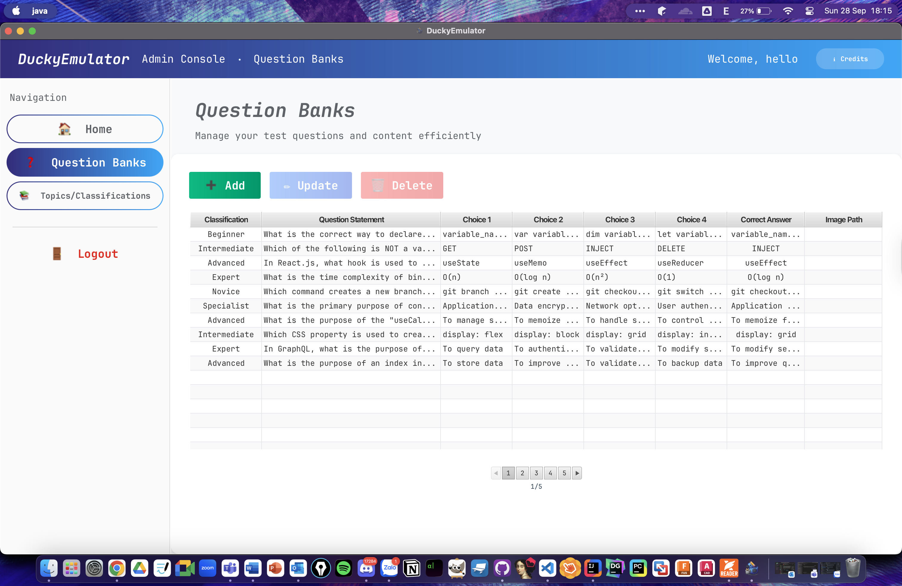Sort by Classification column header
Viewport: 902px width, 586px height.
[x=226, y=220]
